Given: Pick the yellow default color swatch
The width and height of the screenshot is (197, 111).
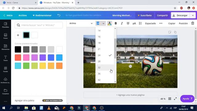Looking at the screenshot, I should (43, 66).
